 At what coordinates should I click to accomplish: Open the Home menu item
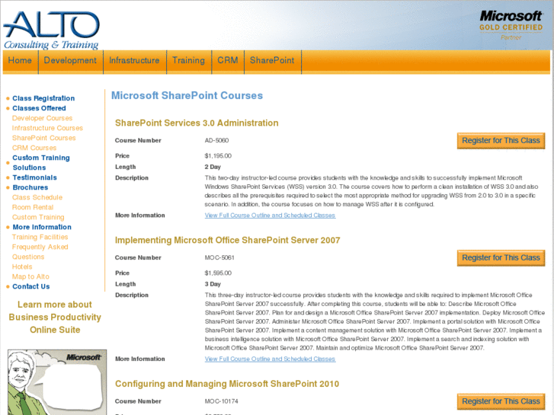point(20,61)
